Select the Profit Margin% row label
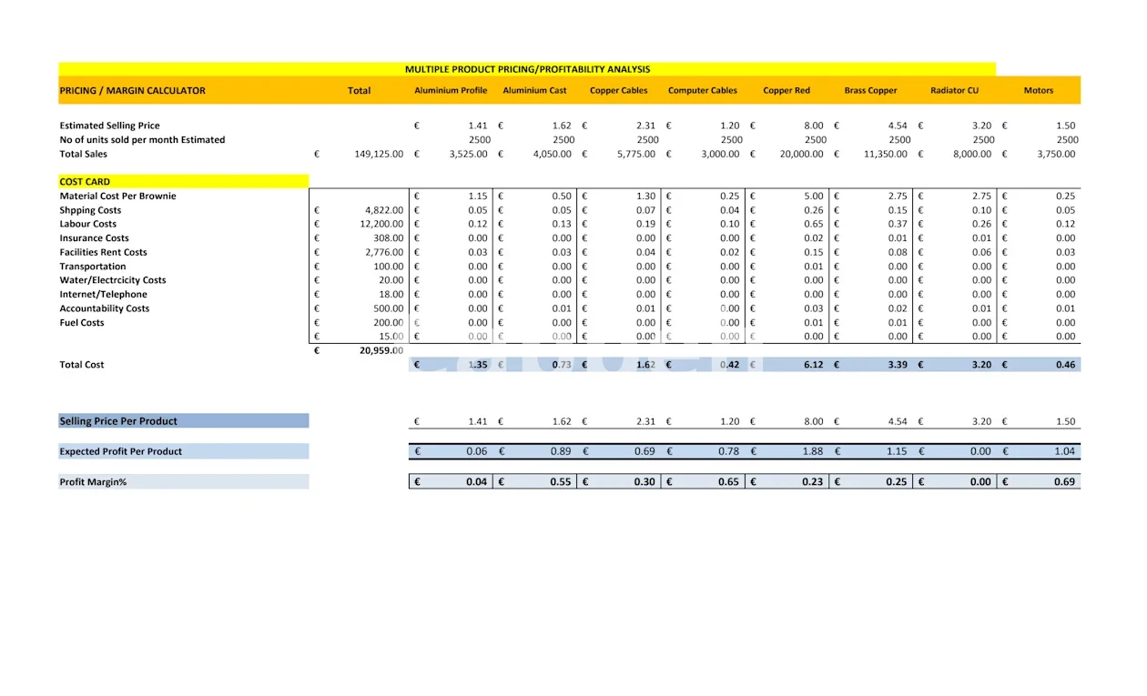 [x=93, y=482]
